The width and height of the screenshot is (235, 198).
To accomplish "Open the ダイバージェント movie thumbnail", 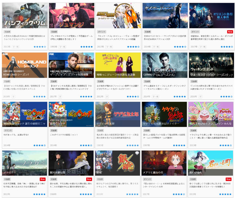I will tap(165, 15).
